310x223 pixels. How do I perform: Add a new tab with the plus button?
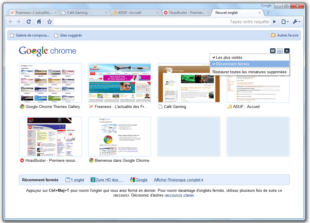tap(268, 13)
